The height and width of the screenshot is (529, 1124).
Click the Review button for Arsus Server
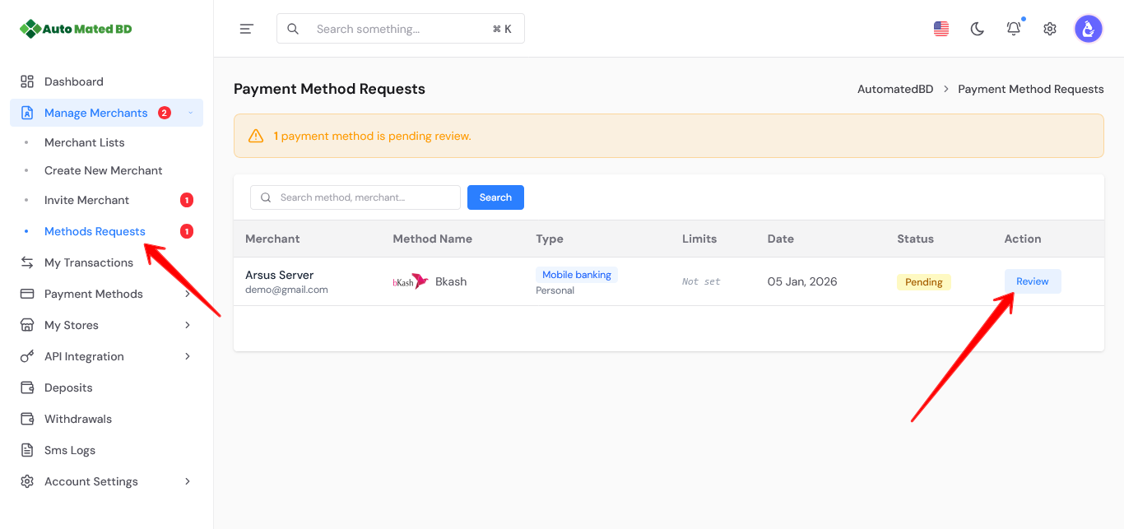pyautogui.click(x=1032, y=281)
